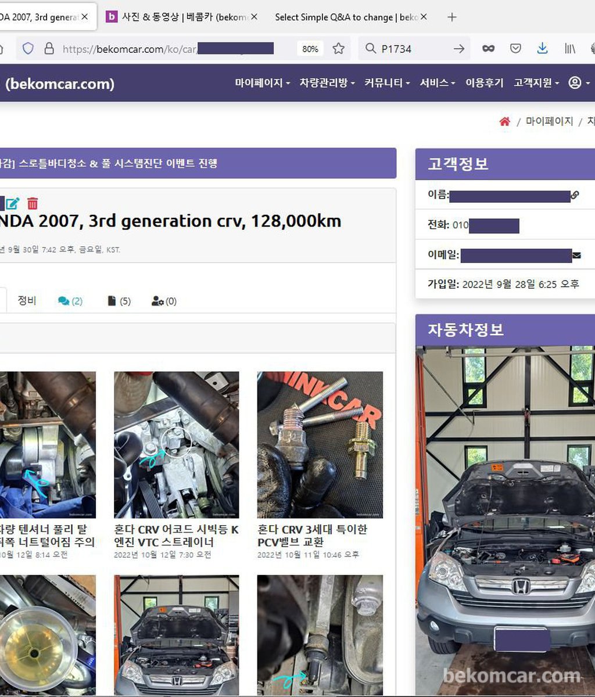Expand the 고객지원 navigation dropdown
This screenshot has height=697, width=595.
(x=536, y=83)
